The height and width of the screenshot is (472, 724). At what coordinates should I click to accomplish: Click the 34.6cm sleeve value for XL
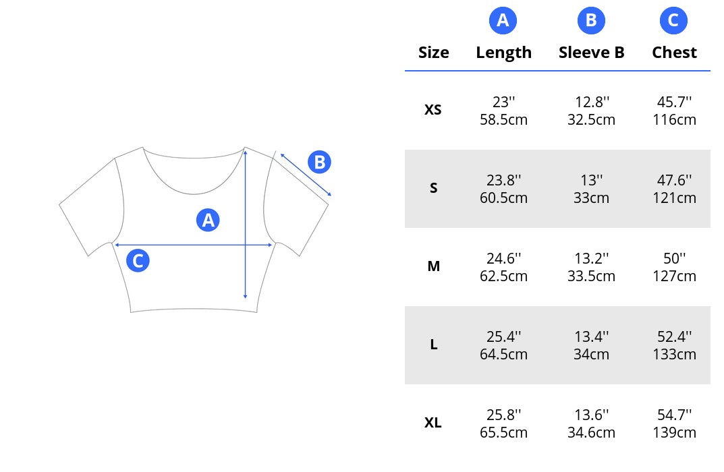pyautogui.click(x=592, y=432)
